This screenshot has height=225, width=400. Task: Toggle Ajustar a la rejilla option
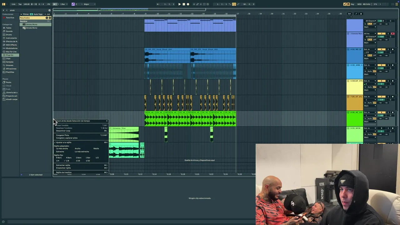click(81, 142)
